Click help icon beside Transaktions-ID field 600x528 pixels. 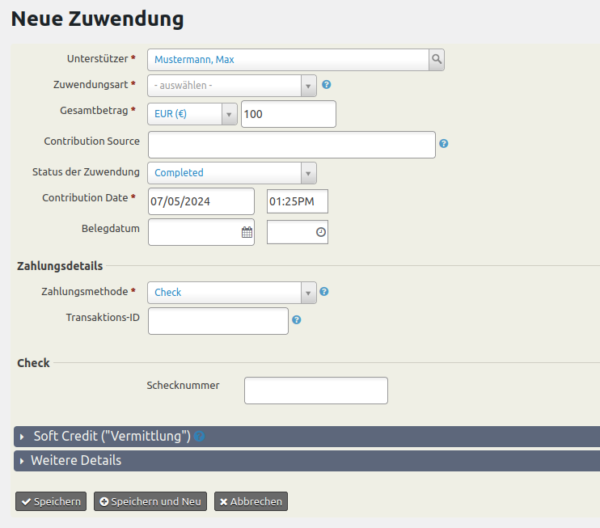pyautogui.click(x=296, y=320)
